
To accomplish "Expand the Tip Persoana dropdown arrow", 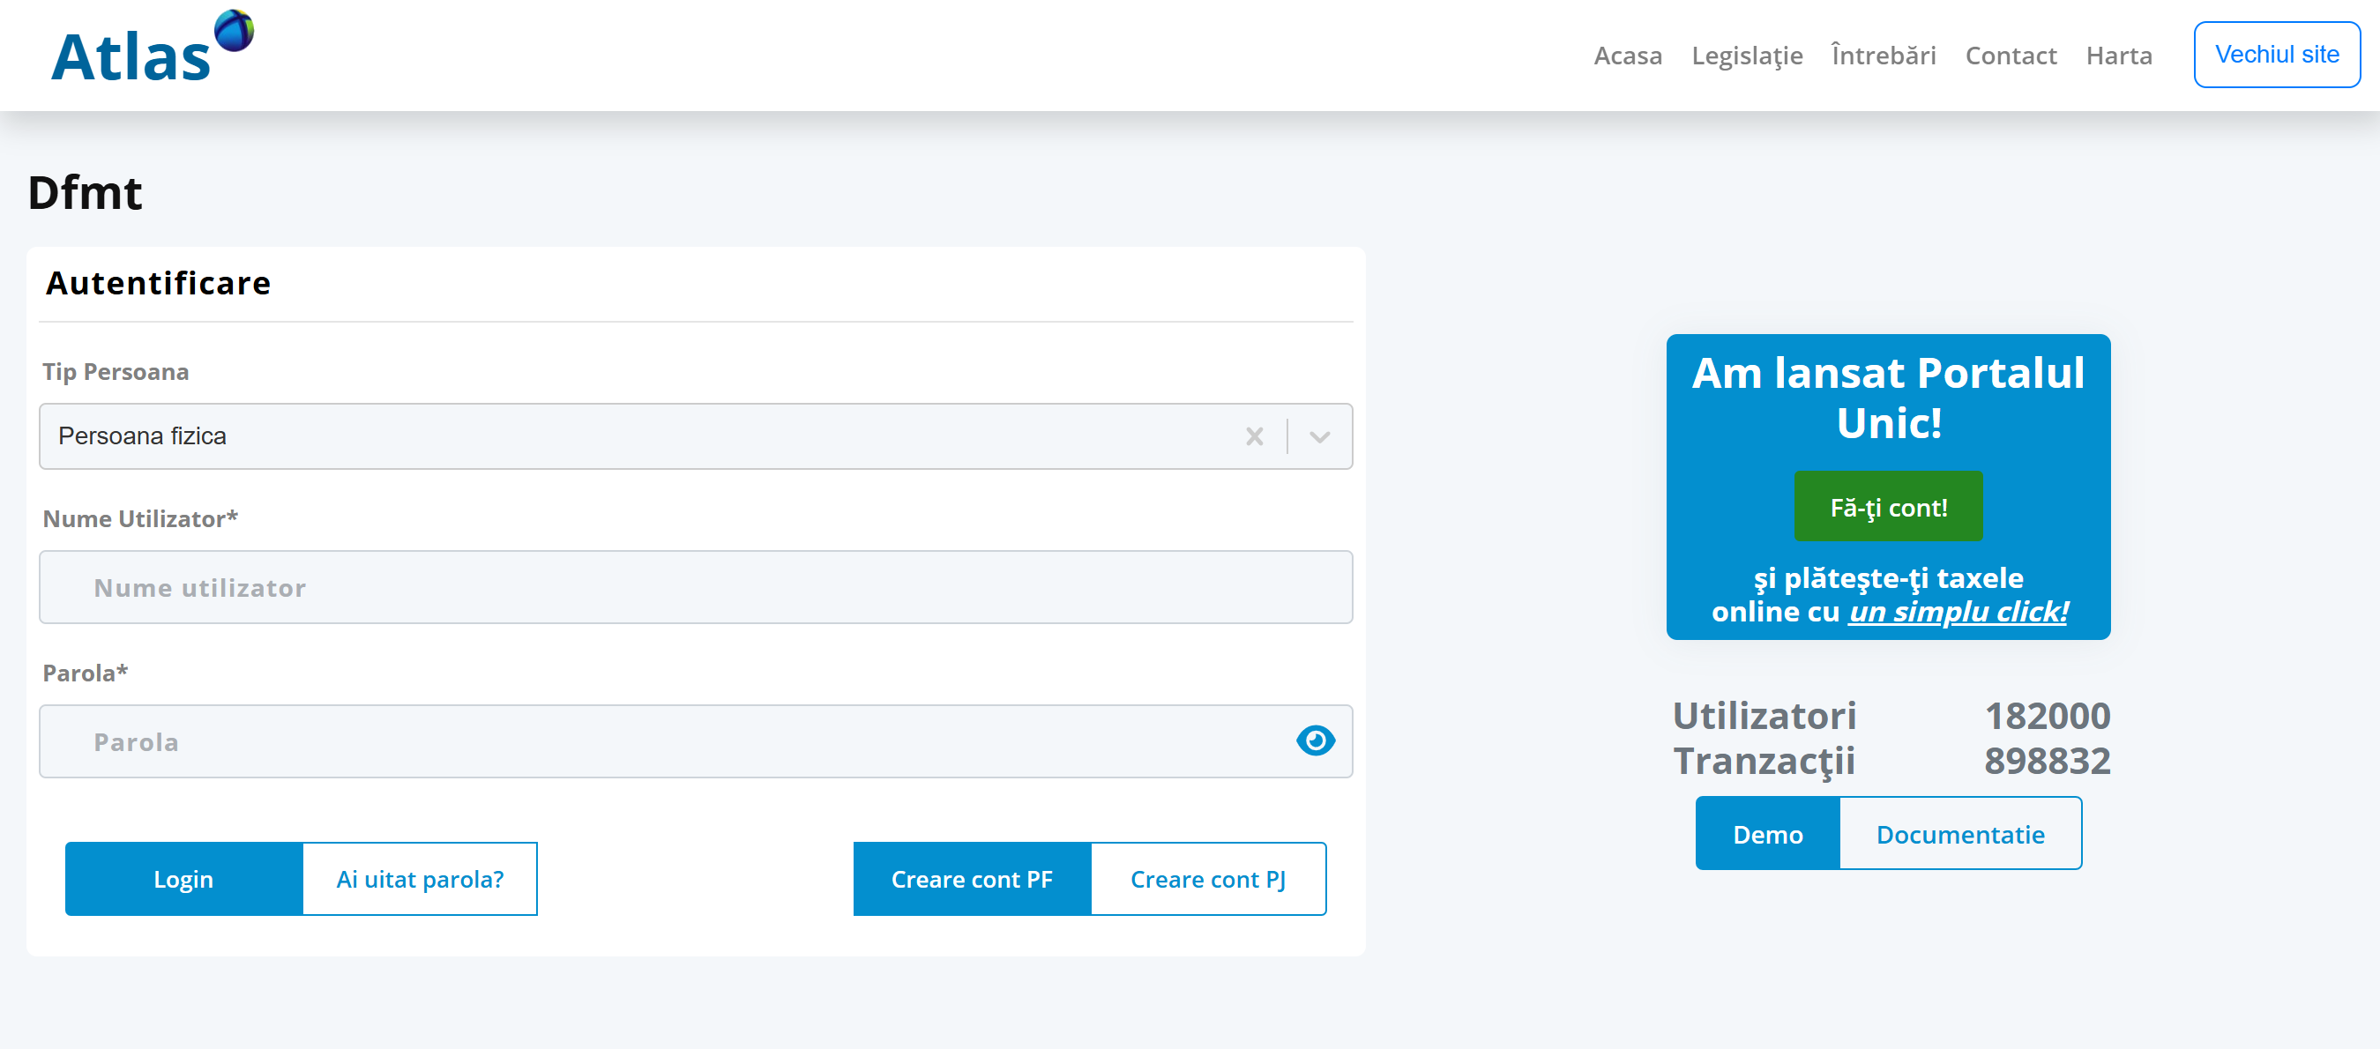I will [1319, 436].
